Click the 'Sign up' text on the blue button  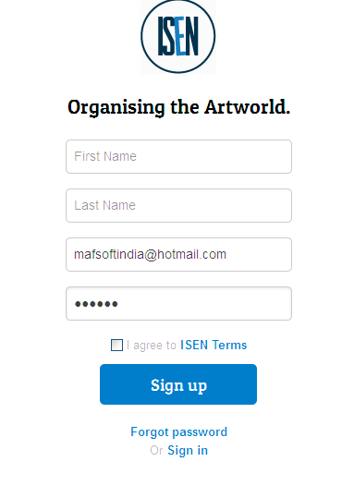pyautogui.click(x=178, y=385)
